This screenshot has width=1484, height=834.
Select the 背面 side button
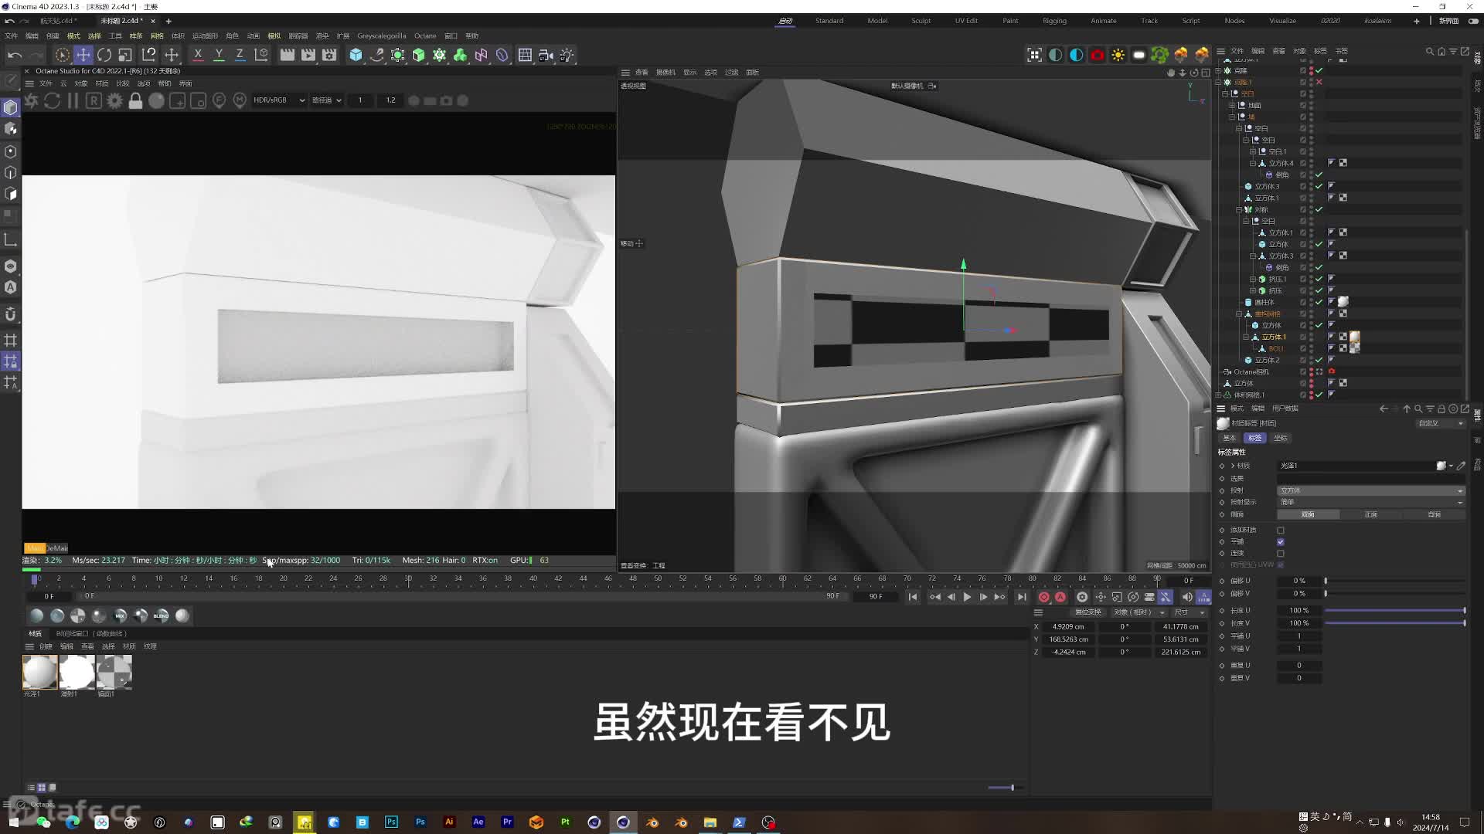pos(1434,514)
